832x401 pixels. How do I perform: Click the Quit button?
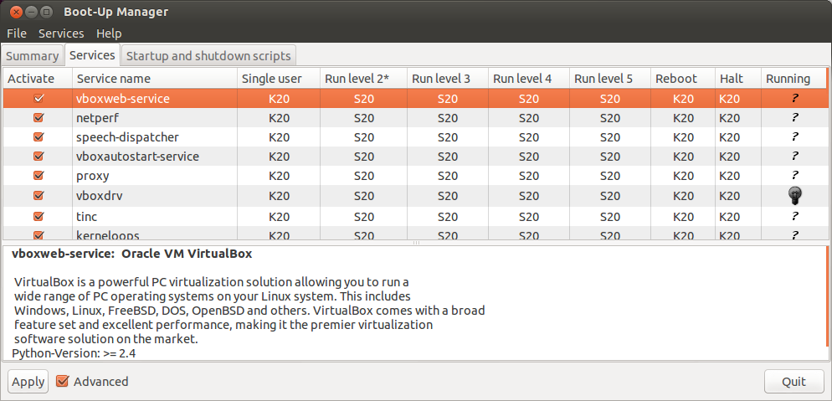pyautogui.click(x=793, y=382)
